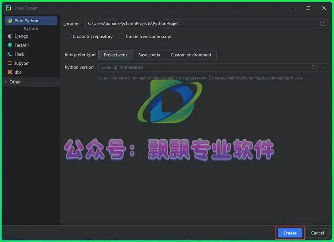Image resolution: width=334 pixels, height=242 pixels.
Task: Open the Python version combo box
Action: point(213,67)
